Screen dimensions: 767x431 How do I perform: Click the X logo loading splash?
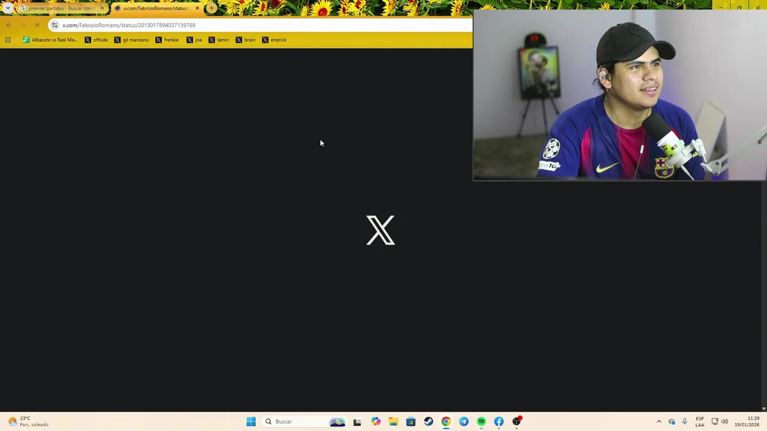[381, 230]
